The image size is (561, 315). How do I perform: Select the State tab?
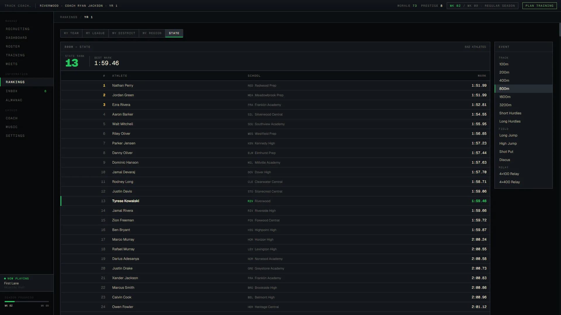point(174,33)
